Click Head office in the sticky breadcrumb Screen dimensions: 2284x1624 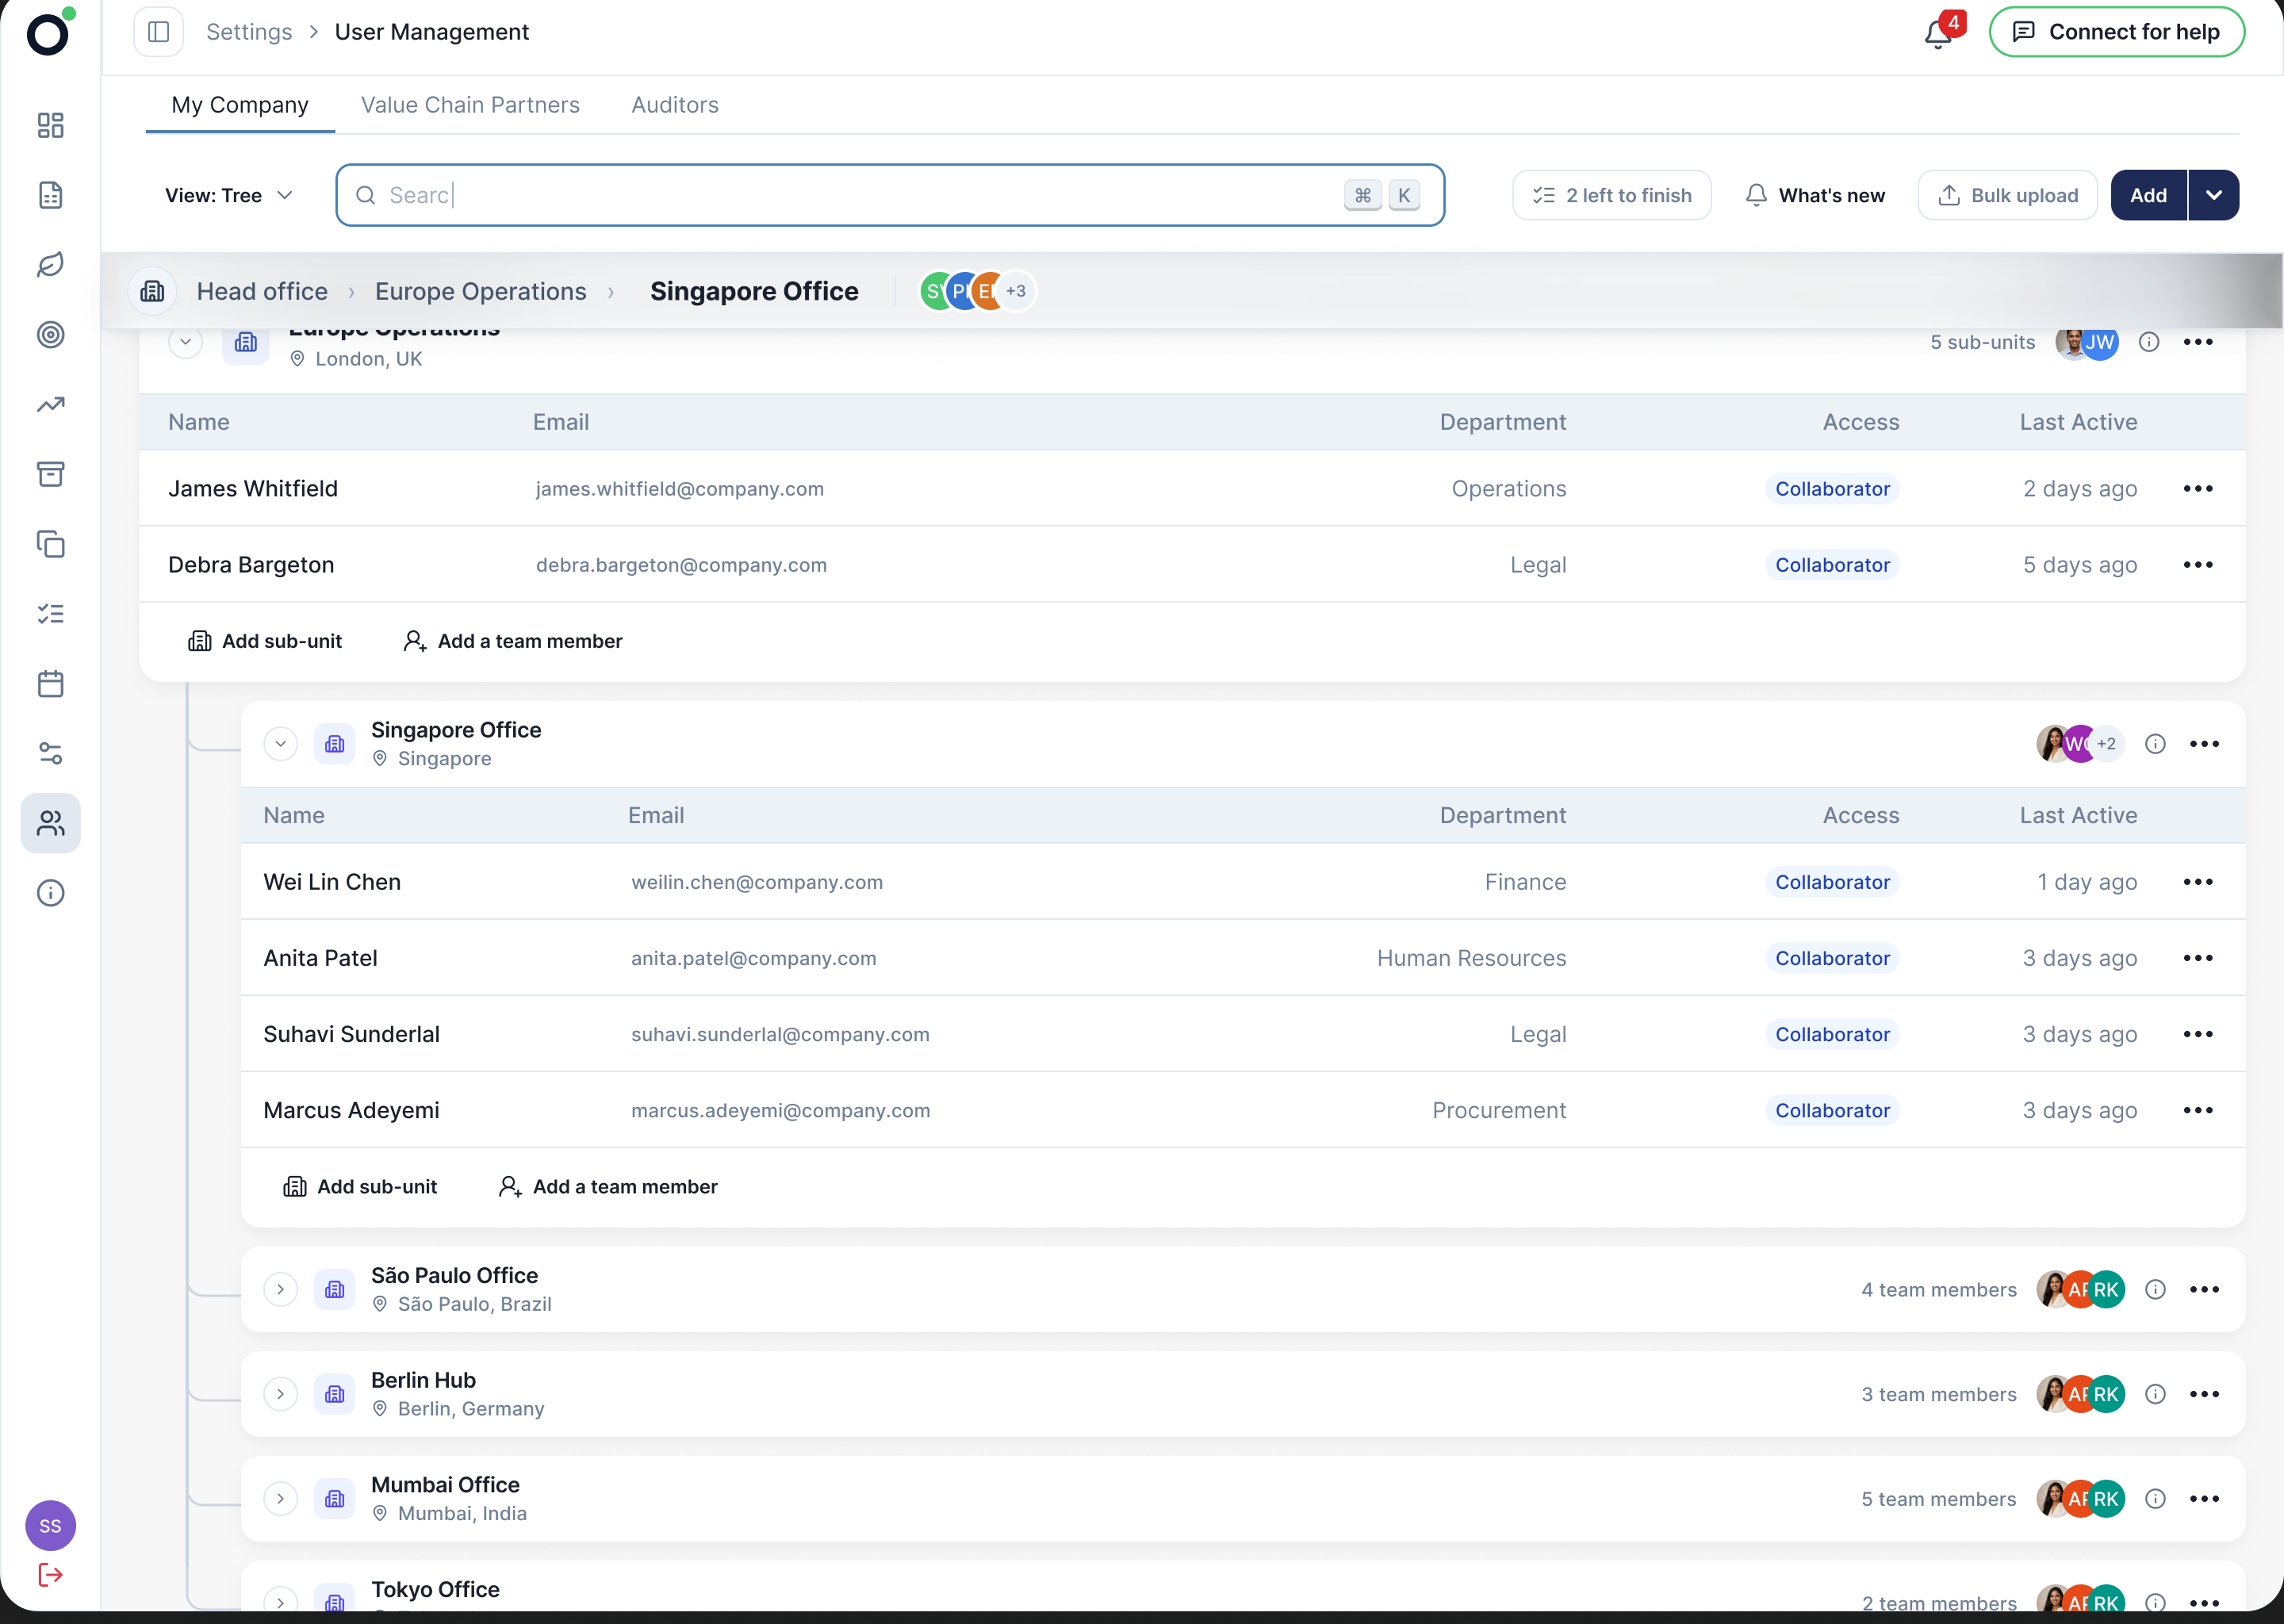262,291
